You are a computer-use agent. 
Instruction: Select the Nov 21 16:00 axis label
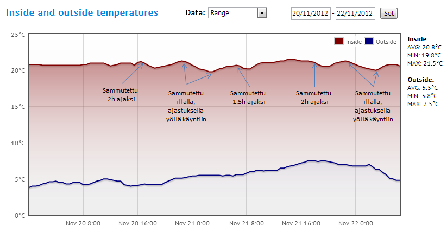pyautogui.click(x=300, y=223)
